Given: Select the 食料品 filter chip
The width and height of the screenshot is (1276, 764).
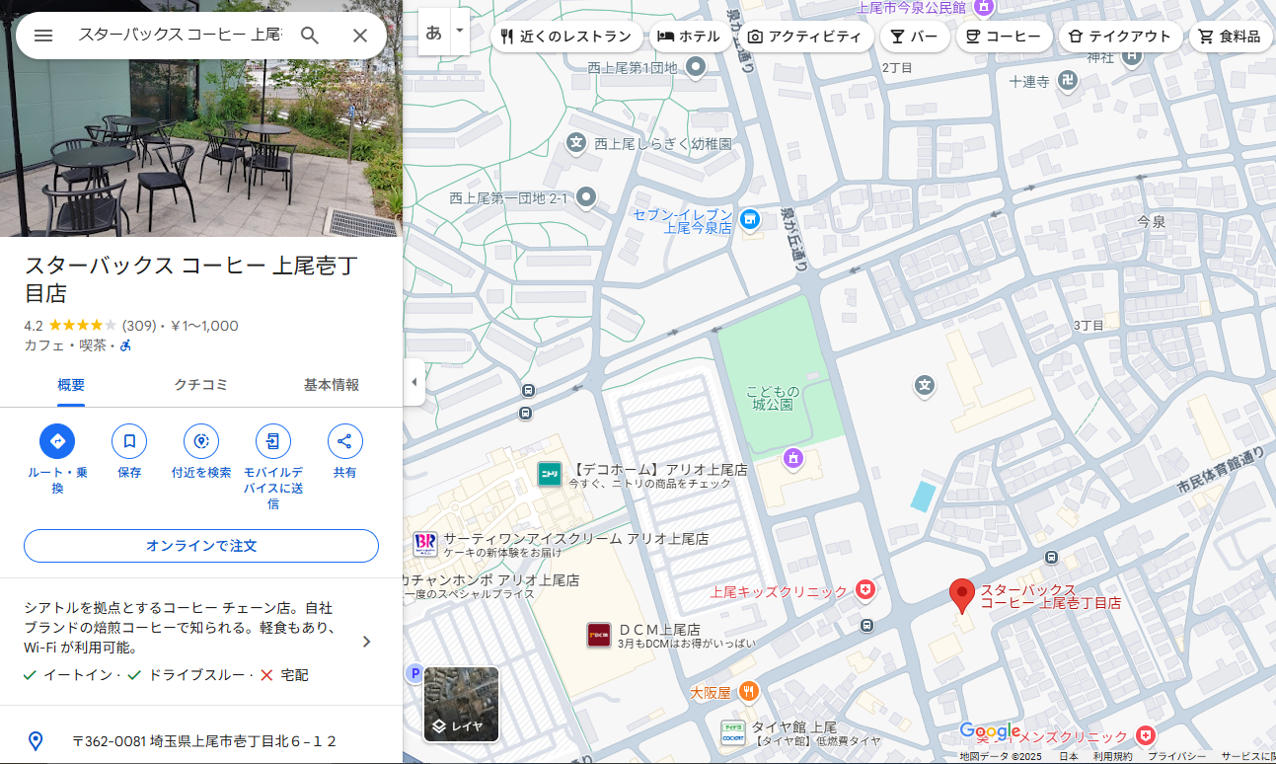Looking at the screenshot, I should [x=1231, y=37].
